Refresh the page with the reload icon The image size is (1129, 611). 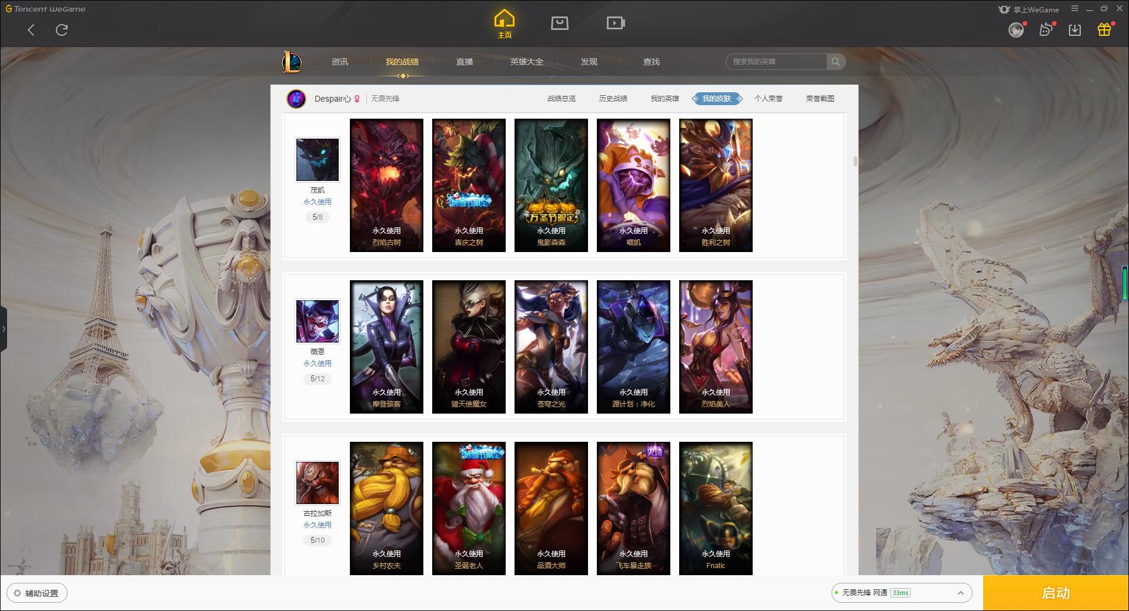pyautogui.click(x=62, y=30)
